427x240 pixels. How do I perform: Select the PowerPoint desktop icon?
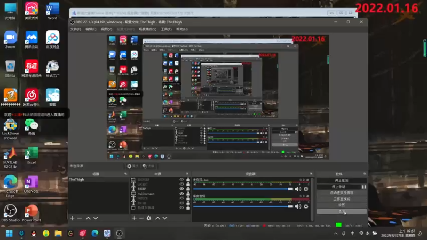click(x=31, y=213)
